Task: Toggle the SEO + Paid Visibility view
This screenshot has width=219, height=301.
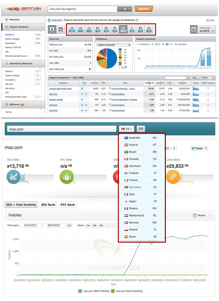Action: (21, 205)
